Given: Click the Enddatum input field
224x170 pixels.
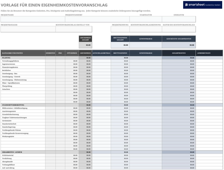Looking at the screenshot, I should 179,19.
